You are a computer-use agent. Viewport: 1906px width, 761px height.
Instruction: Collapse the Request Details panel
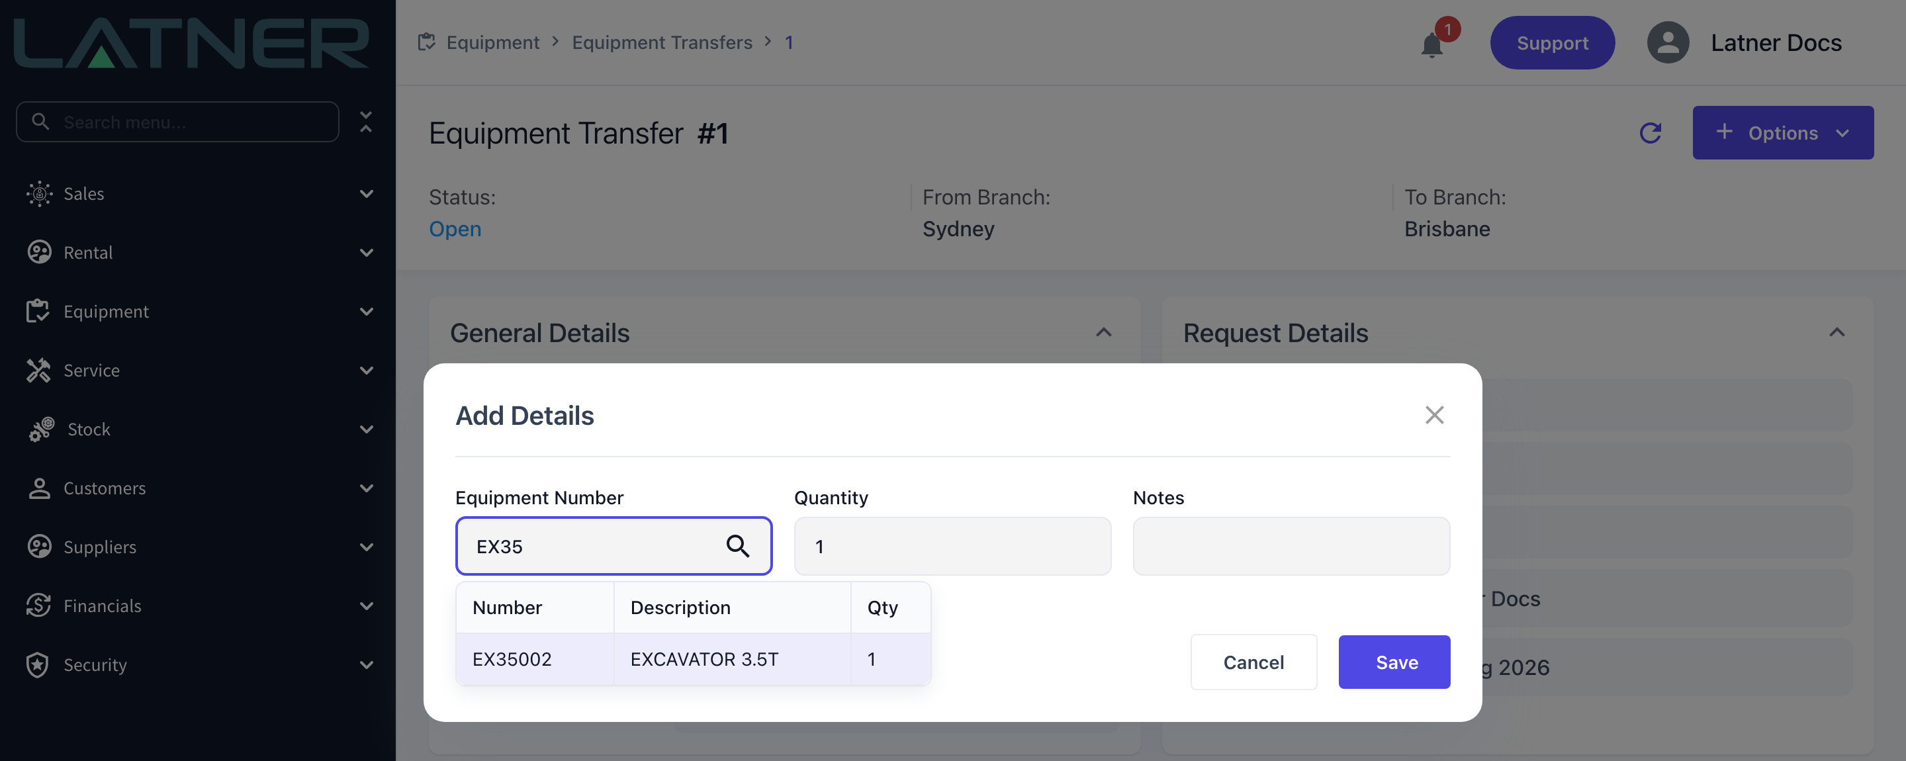pyautogui.click(x=1837, y=333)
